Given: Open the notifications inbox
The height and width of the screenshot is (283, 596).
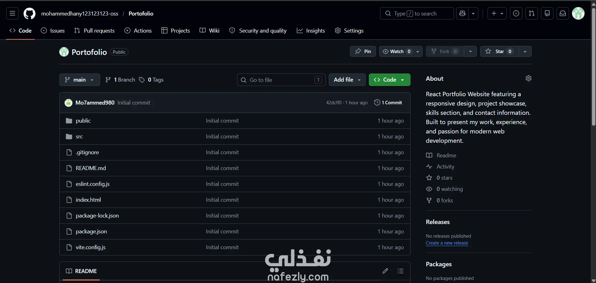Looking at the screenshot, I should click(x=563, y=13).
